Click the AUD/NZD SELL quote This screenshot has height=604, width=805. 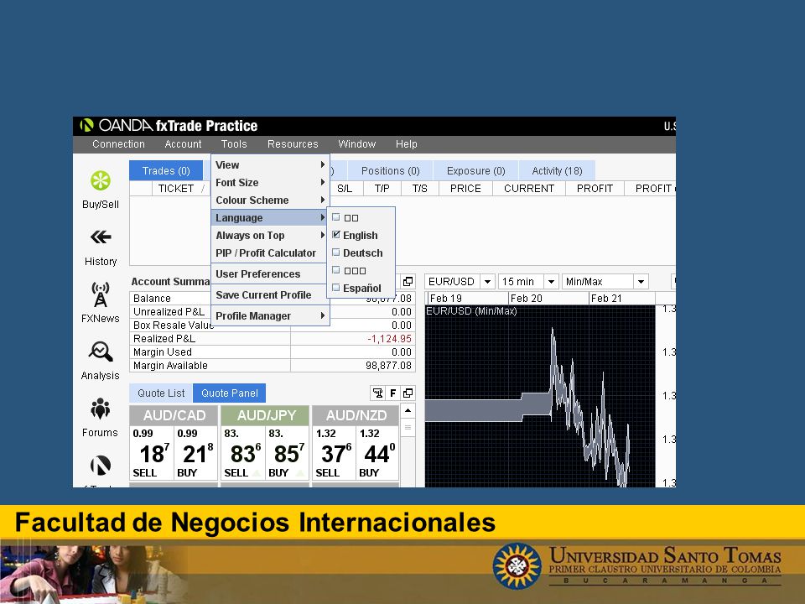pos(335,453)
